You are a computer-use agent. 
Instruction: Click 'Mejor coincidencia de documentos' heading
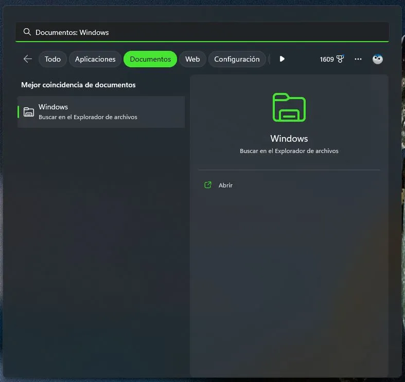click(x=78, y=85)
